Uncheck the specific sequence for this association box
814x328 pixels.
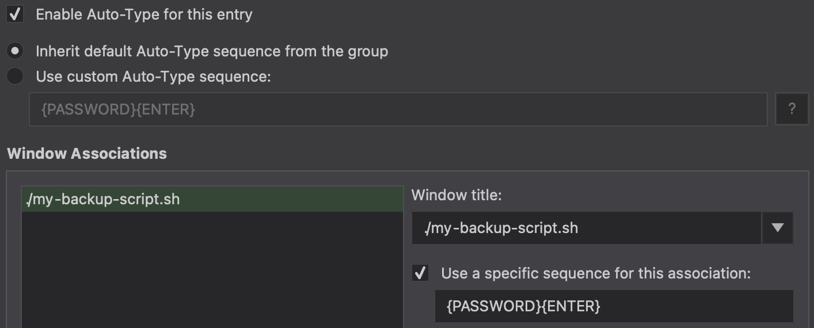(420, 273)
